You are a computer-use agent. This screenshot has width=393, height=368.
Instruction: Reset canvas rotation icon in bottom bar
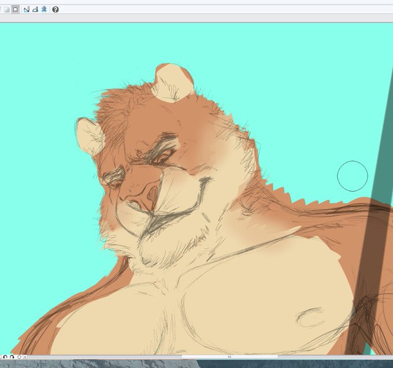tap(19, 356)
